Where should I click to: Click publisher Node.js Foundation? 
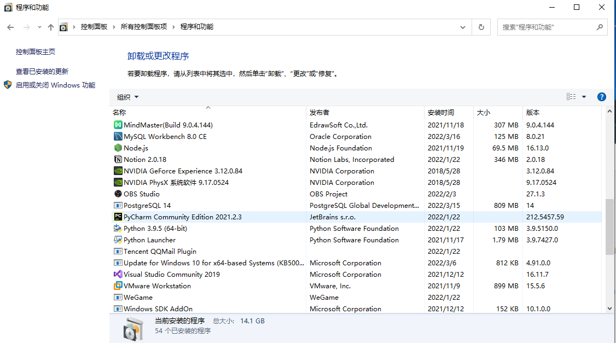click(341, 148)
